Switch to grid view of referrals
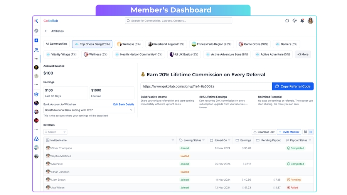This screenshot has height=195, width=347. (305, 132)
